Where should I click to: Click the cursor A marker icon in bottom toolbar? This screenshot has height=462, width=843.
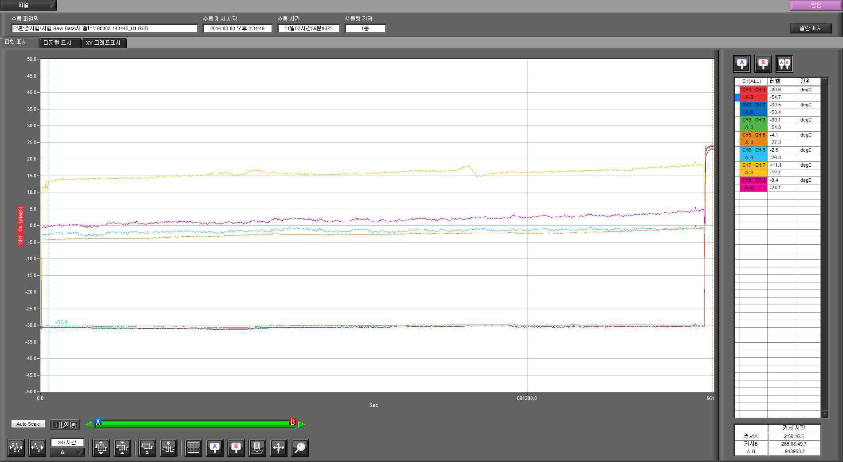point(215,448)
